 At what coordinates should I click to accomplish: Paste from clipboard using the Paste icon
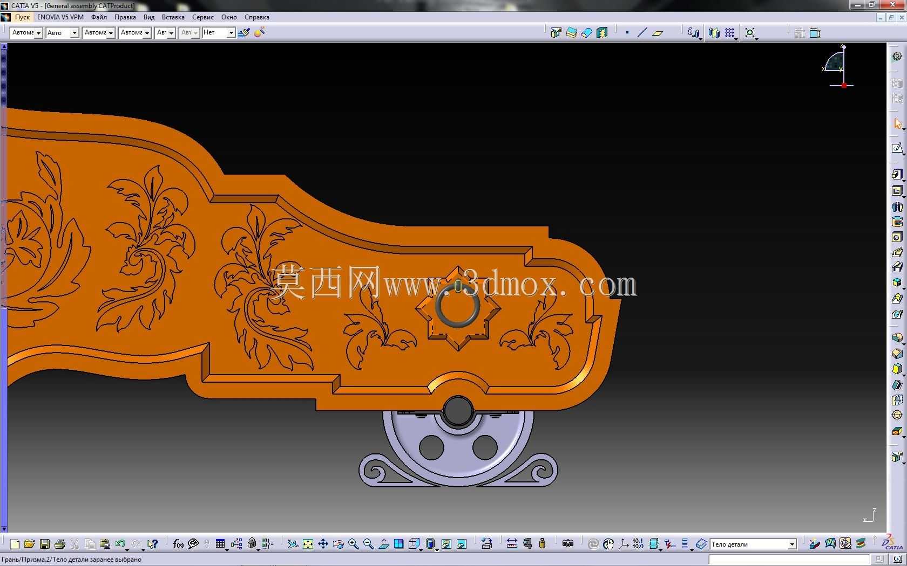click(x=105, y=544)
